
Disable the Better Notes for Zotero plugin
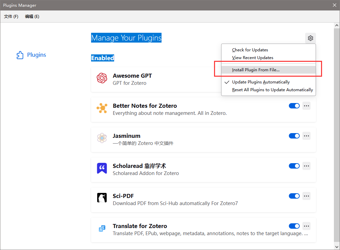pyautogui.click(x=294, y=106)
